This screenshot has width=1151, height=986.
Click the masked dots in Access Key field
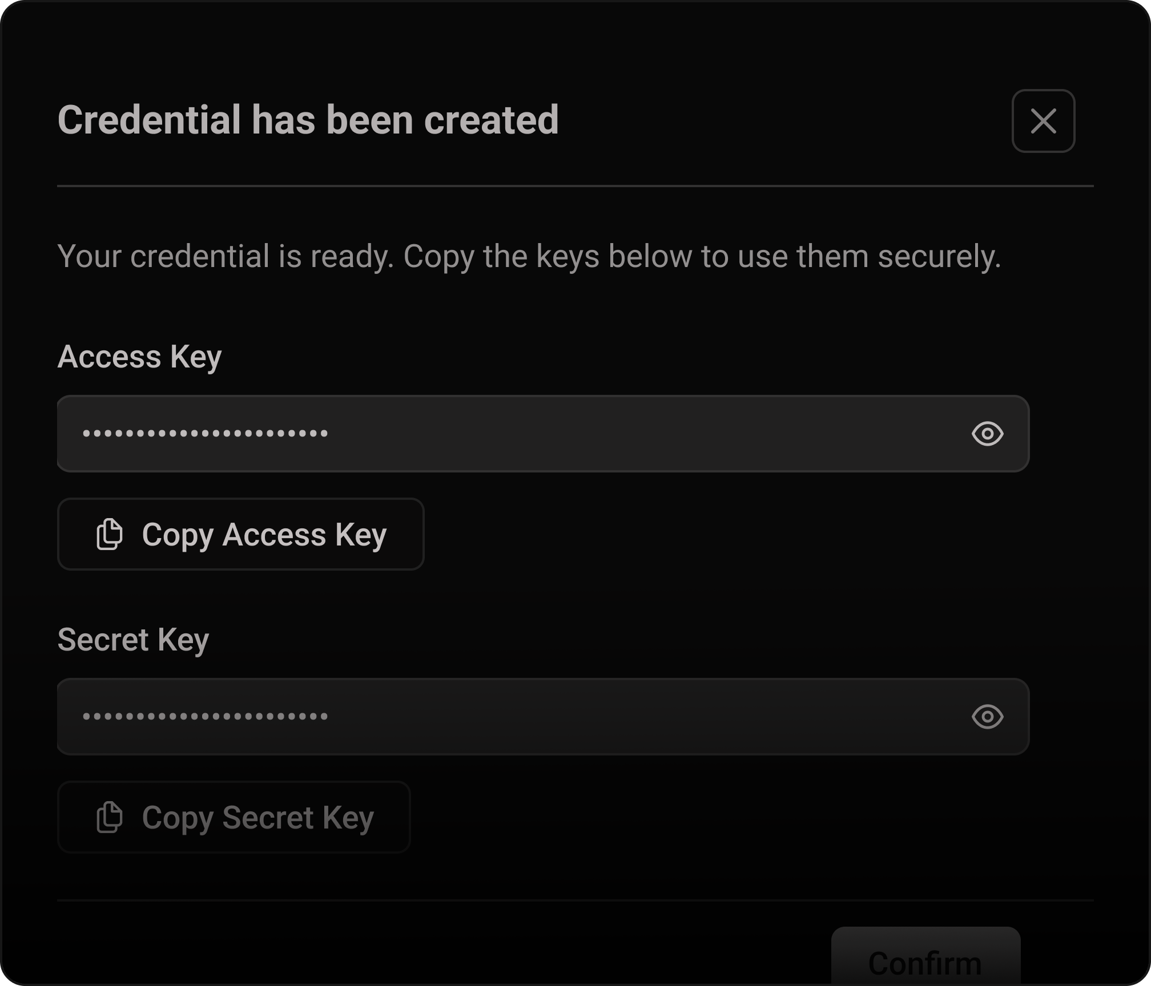(205, 434)
